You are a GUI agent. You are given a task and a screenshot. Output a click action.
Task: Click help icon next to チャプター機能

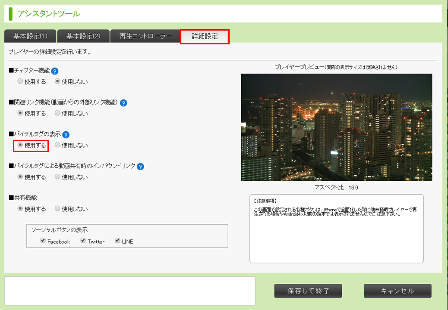coord(55,71)
